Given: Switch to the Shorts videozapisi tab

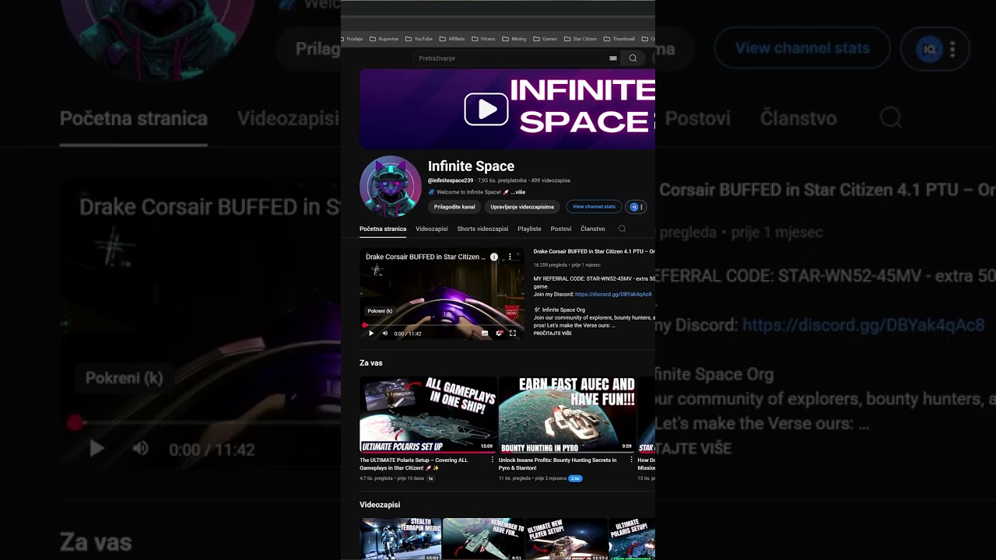Looking at the screenshot, I should (482, 229).
